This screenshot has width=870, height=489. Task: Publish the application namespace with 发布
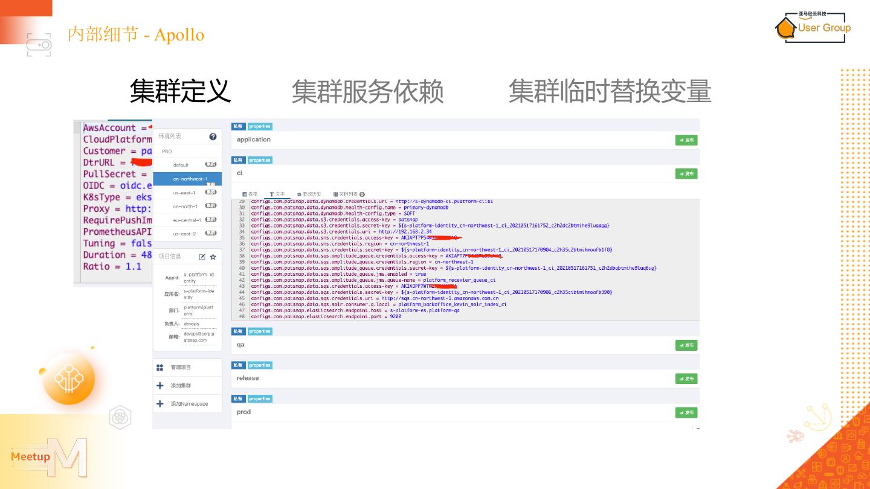(x=686, y=140)
